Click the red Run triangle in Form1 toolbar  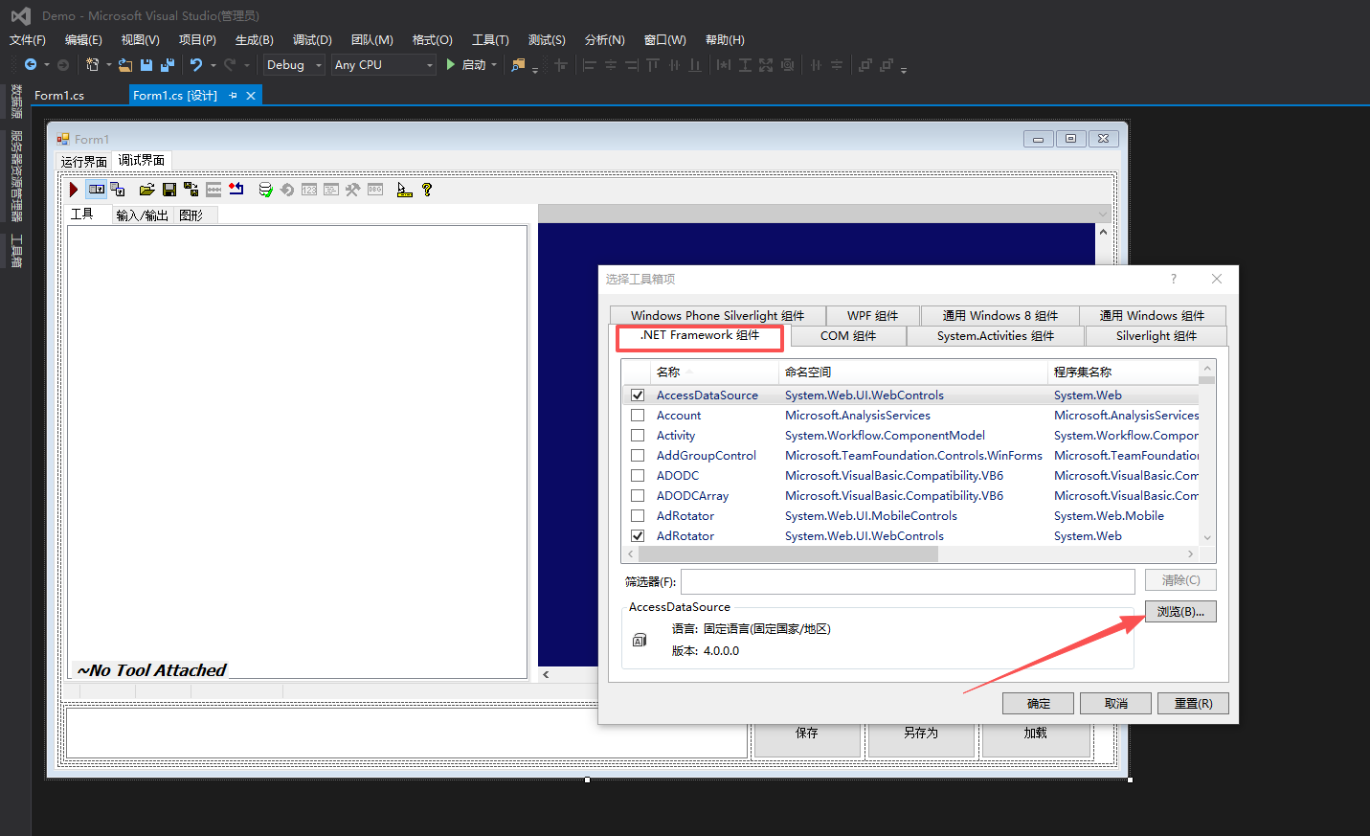click(74, 190)
